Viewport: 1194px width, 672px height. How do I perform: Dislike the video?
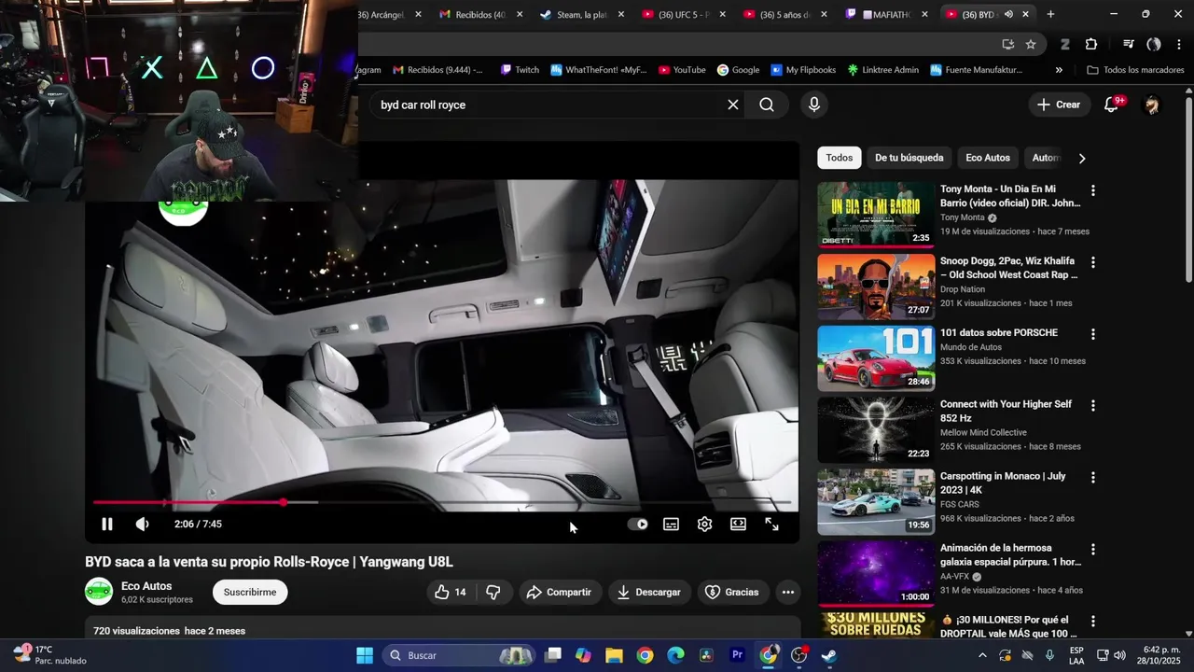click(493, 592)
